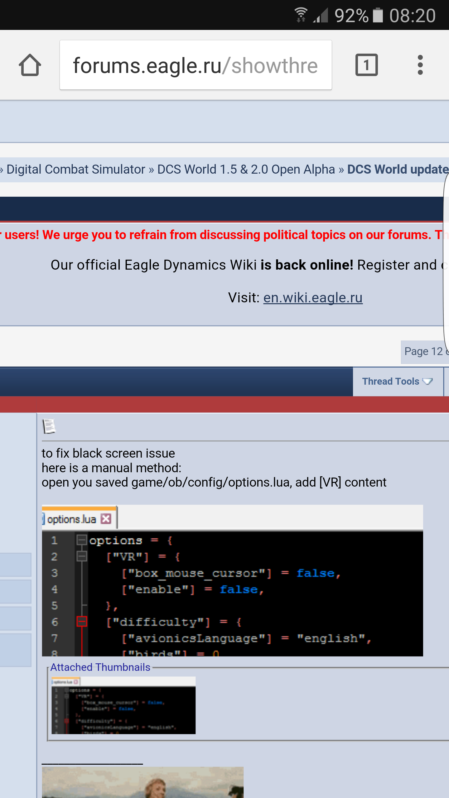449x798 pixels.
Task: Tap the battery status icon
Action: 378,15
